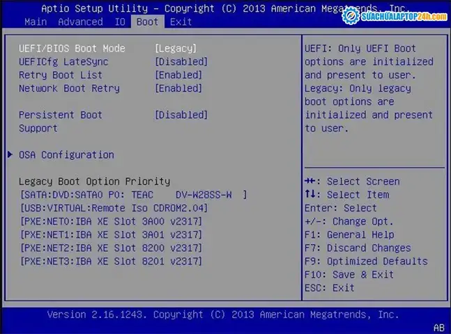Screen dimensions: 451x334
Task: Open the IO tab
Action: (x=120, y=22)
